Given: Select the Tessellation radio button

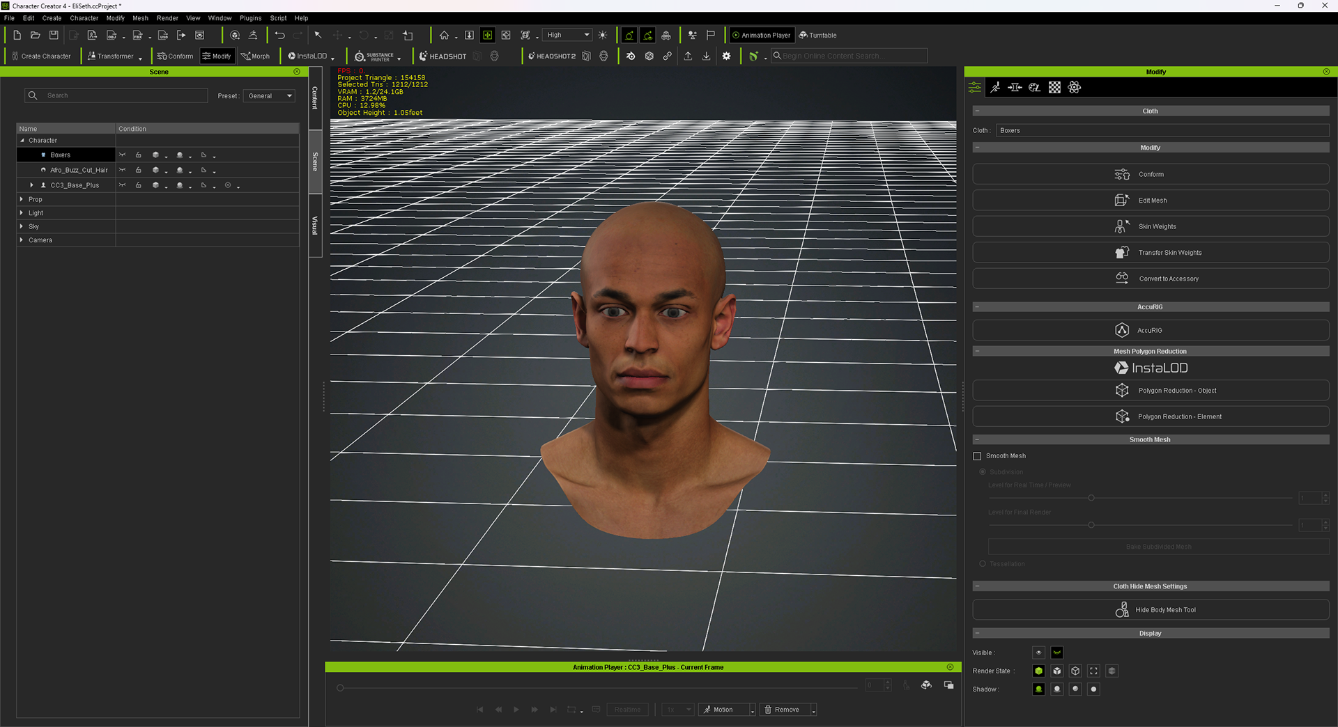Looking at the screenshot, I should pos(983,564).
